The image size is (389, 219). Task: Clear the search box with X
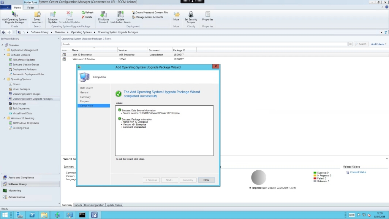[350, 44]
